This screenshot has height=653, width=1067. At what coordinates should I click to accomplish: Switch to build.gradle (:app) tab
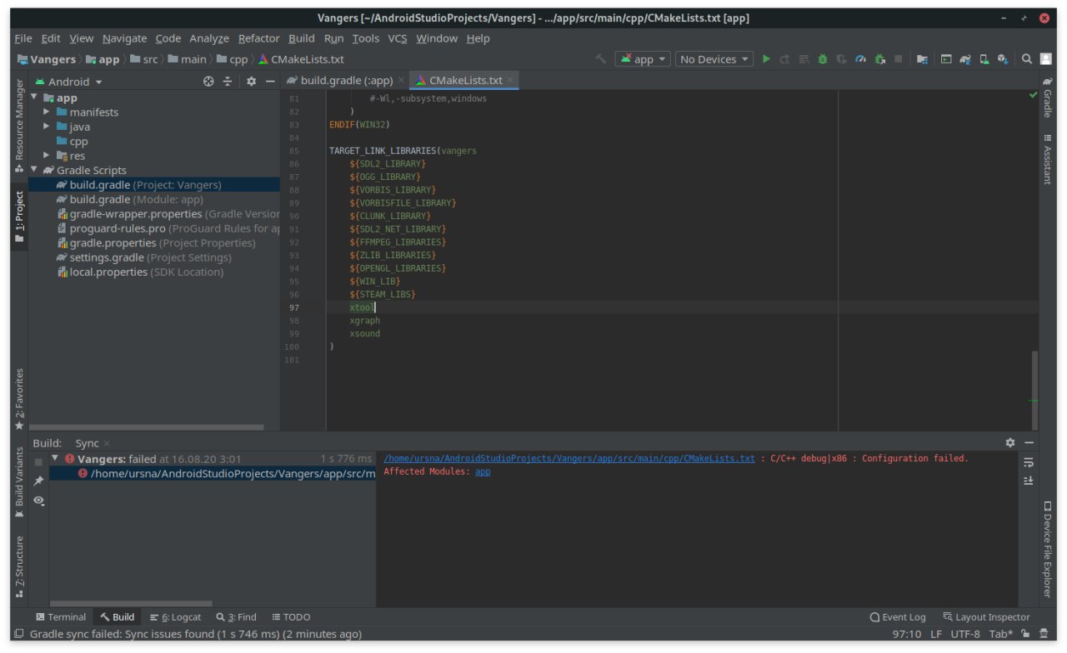click(346, 81)
